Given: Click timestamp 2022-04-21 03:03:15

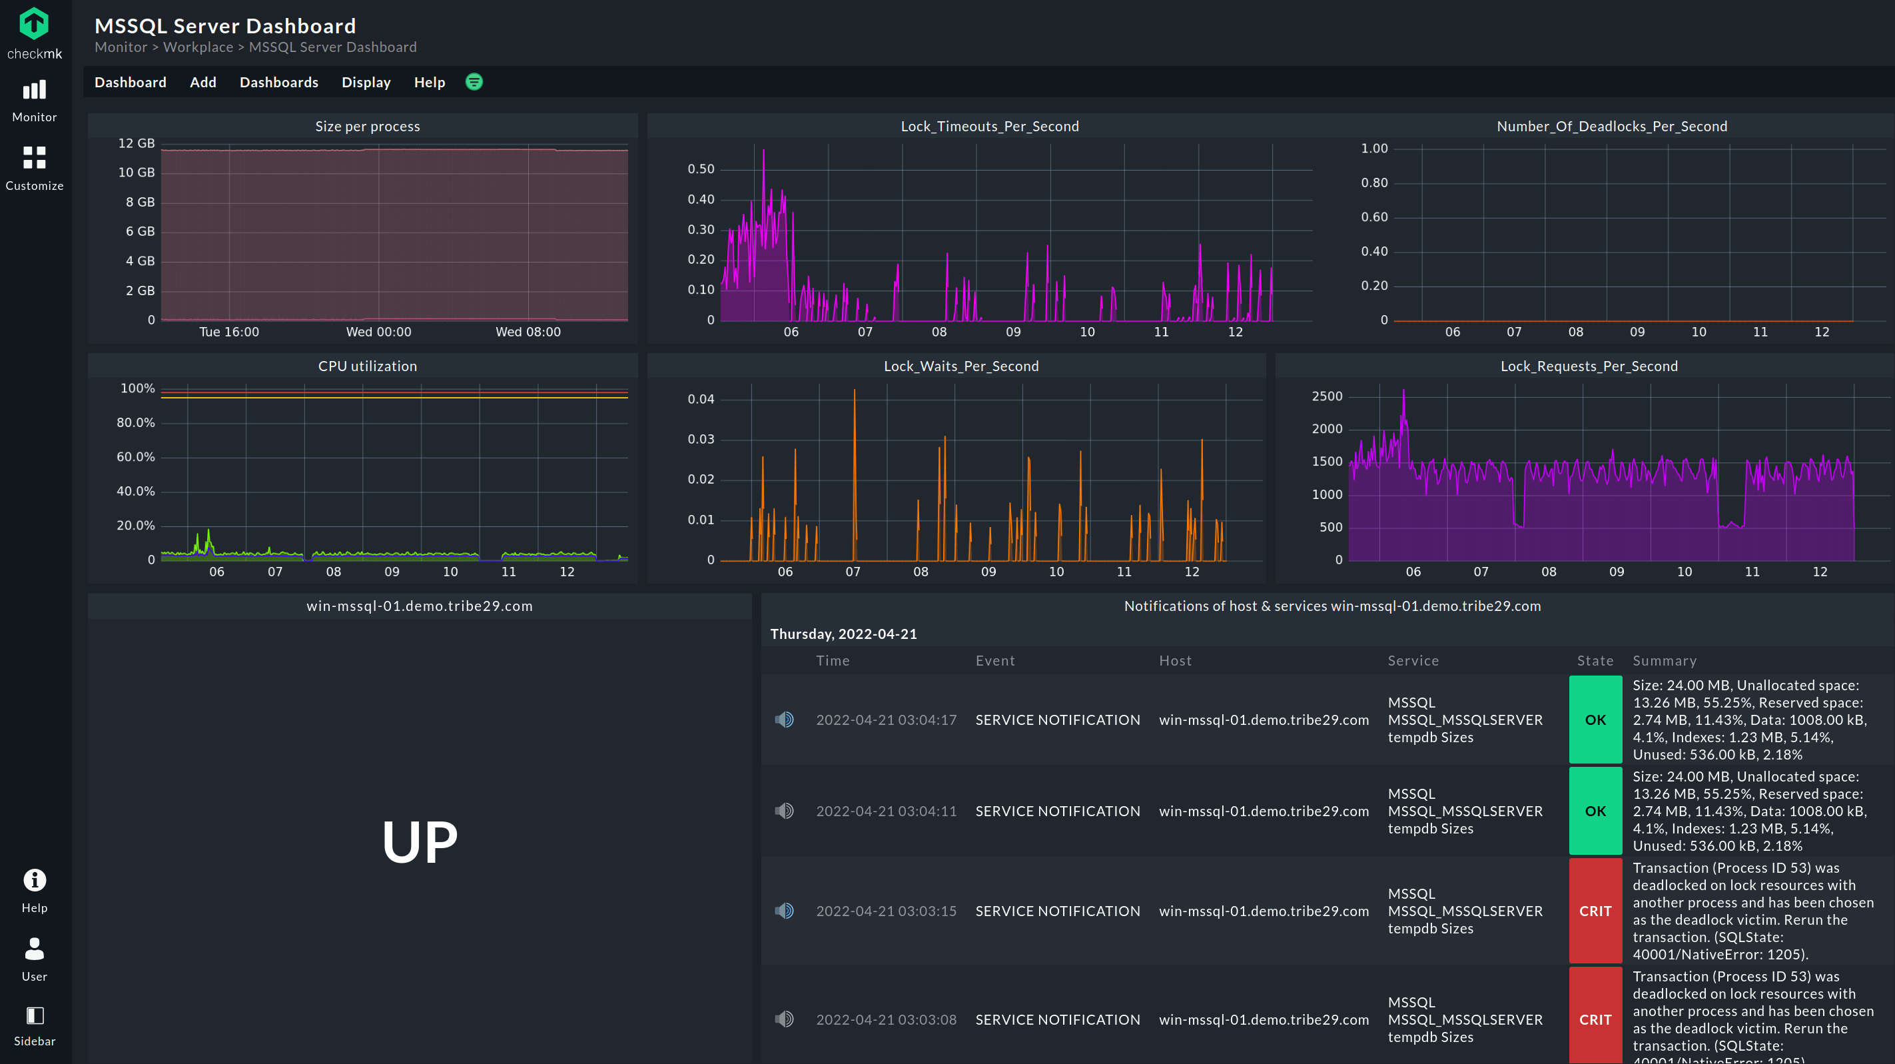Looking at the screenshot, I should pyautogui.click(x=886, y=911).
